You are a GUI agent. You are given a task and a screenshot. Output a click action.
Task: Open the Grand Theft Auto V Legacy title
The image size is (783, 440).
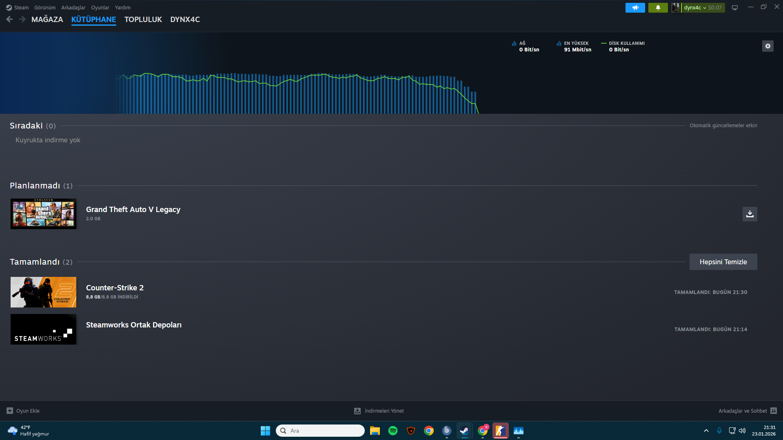pyautogui.click(x=133, y=209)
